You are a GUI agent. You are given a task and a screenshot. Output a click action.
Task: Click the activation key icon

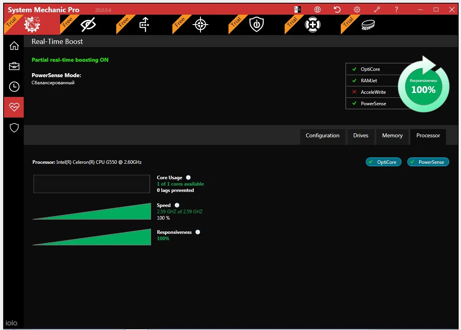377,9
